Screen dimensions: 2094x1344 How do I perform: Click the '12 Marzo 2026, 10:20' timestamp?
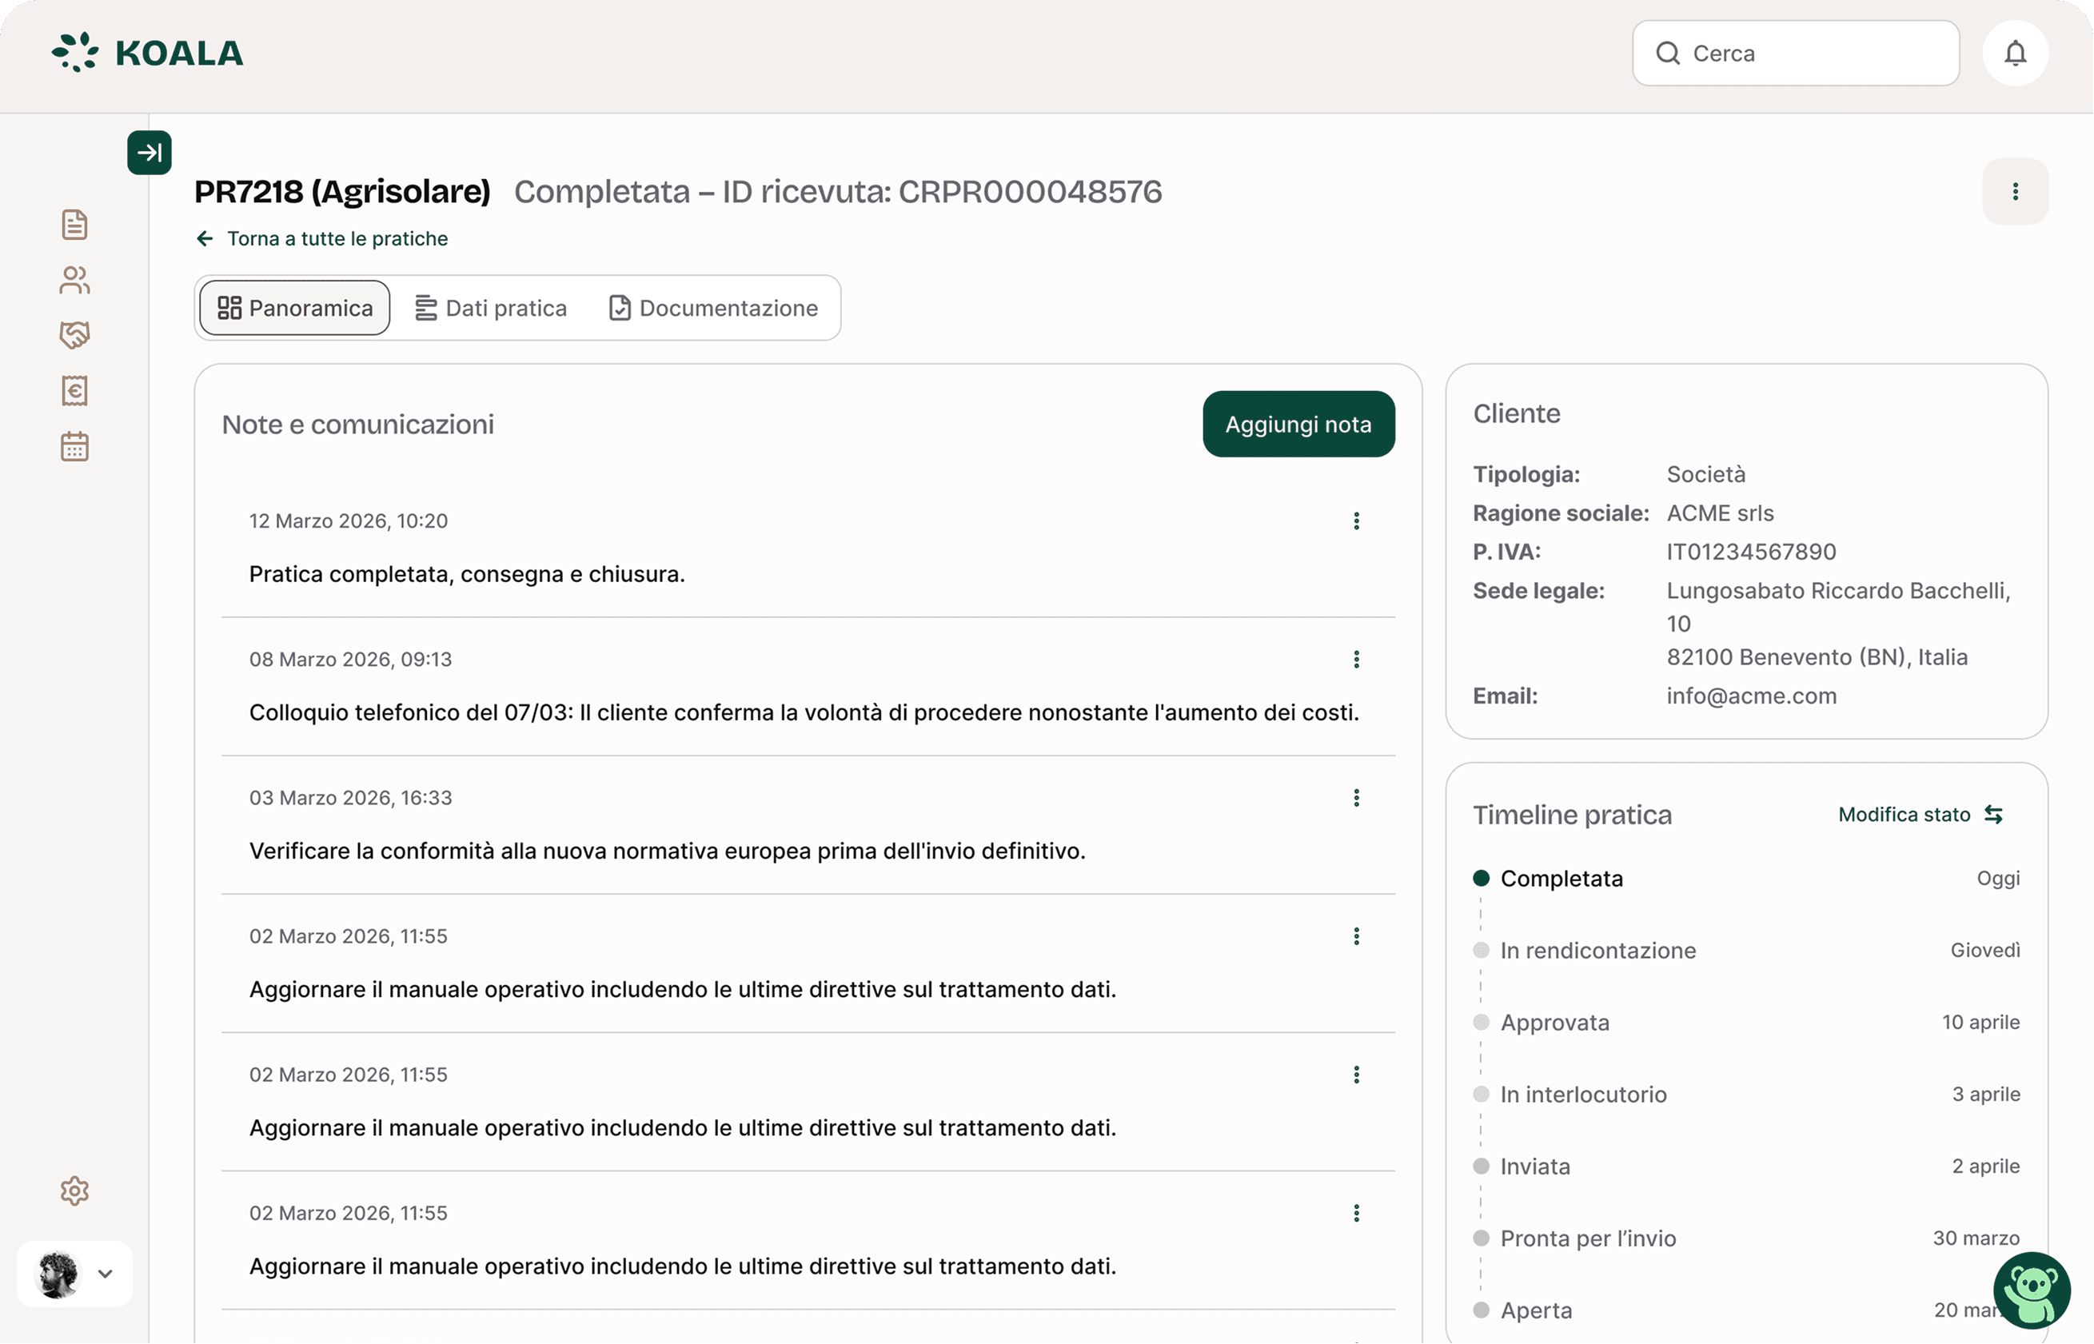click(x=349, y=521)
